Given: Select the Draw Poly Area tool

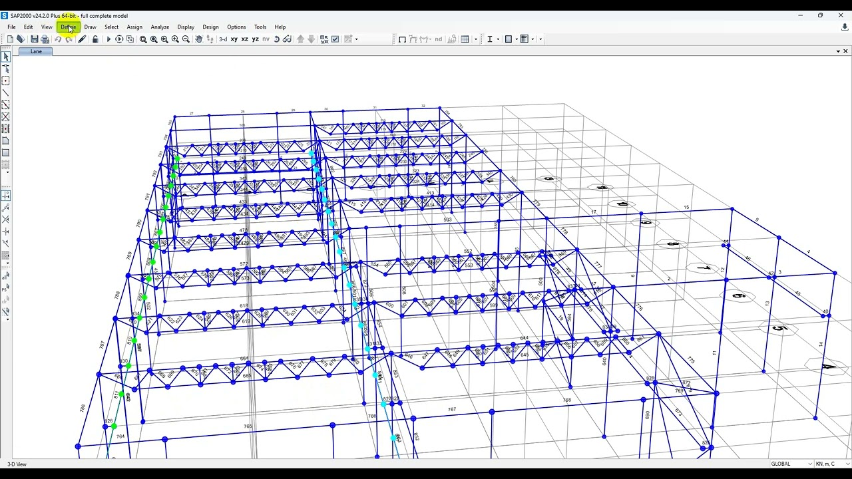Looking at the screenshot, I should (6, 141).
